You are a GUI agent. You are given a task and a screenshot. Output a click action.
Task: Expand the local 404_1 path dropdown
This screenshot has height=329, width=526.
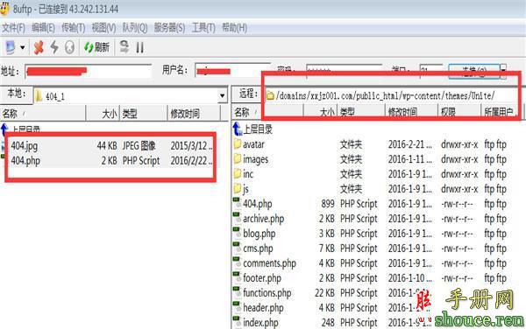point(222,96)
